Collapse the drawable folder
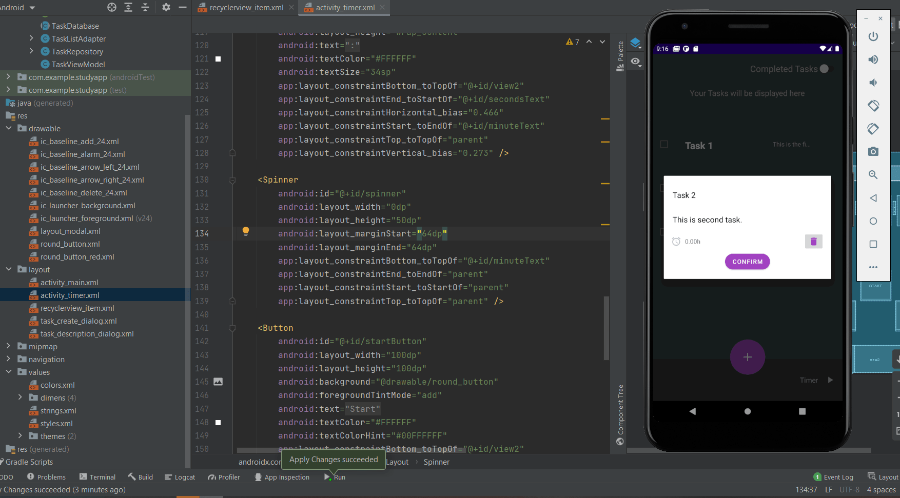 tap(8, 128)
